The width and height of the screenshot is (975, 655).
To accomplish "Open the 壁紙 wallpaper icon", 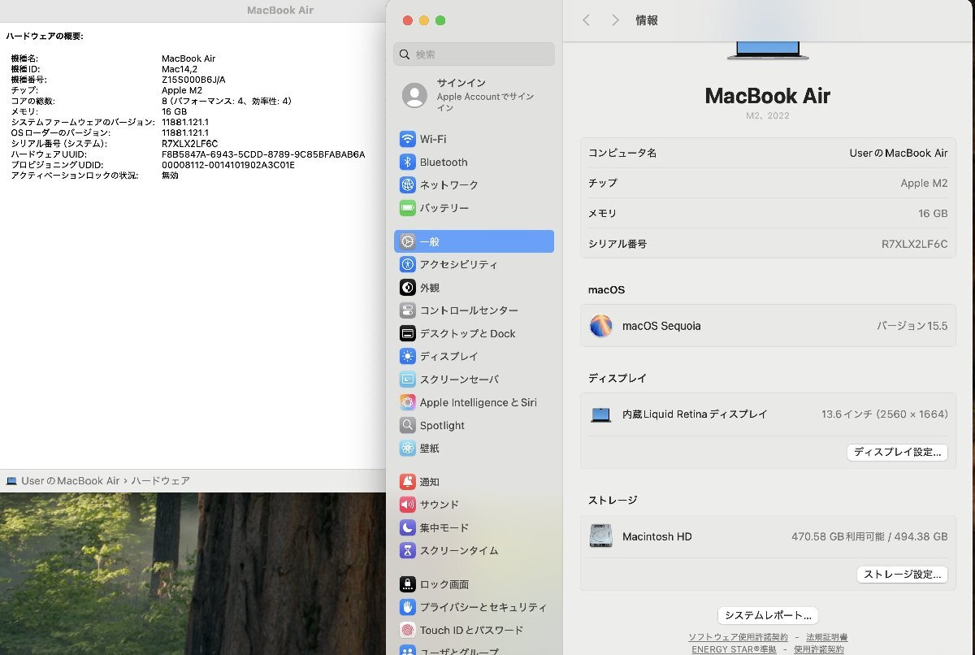I will pos(408,448).
